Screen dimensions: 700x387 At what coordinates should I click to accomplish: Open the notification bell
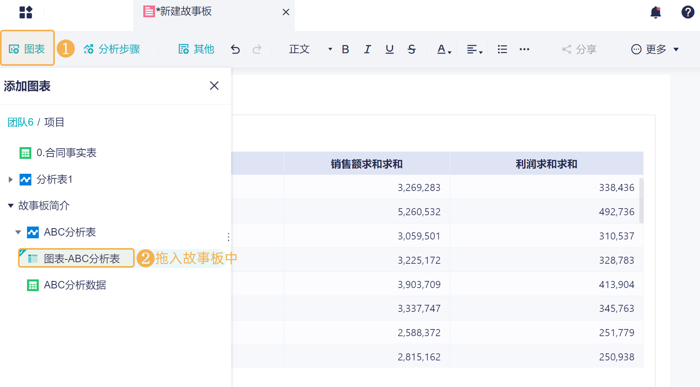click(656, 12)
